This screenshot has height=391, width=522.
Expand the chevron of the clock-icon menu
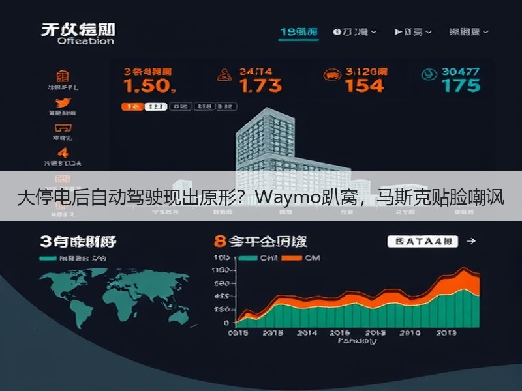click(x=373, y=32)
